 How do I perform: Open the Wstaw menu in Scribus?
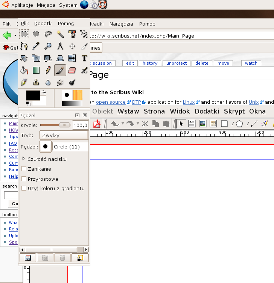(128, 111)
